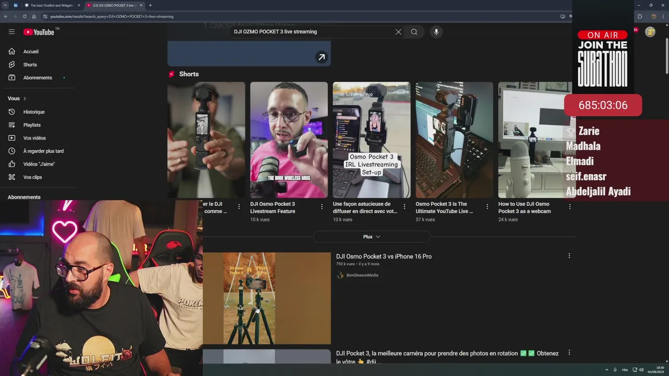Open the BenGleasonMedia channel link

tap(362, 275)
